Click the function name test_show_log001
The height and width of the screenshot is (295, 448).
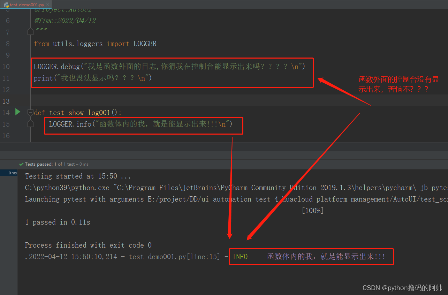pos(80,113)
